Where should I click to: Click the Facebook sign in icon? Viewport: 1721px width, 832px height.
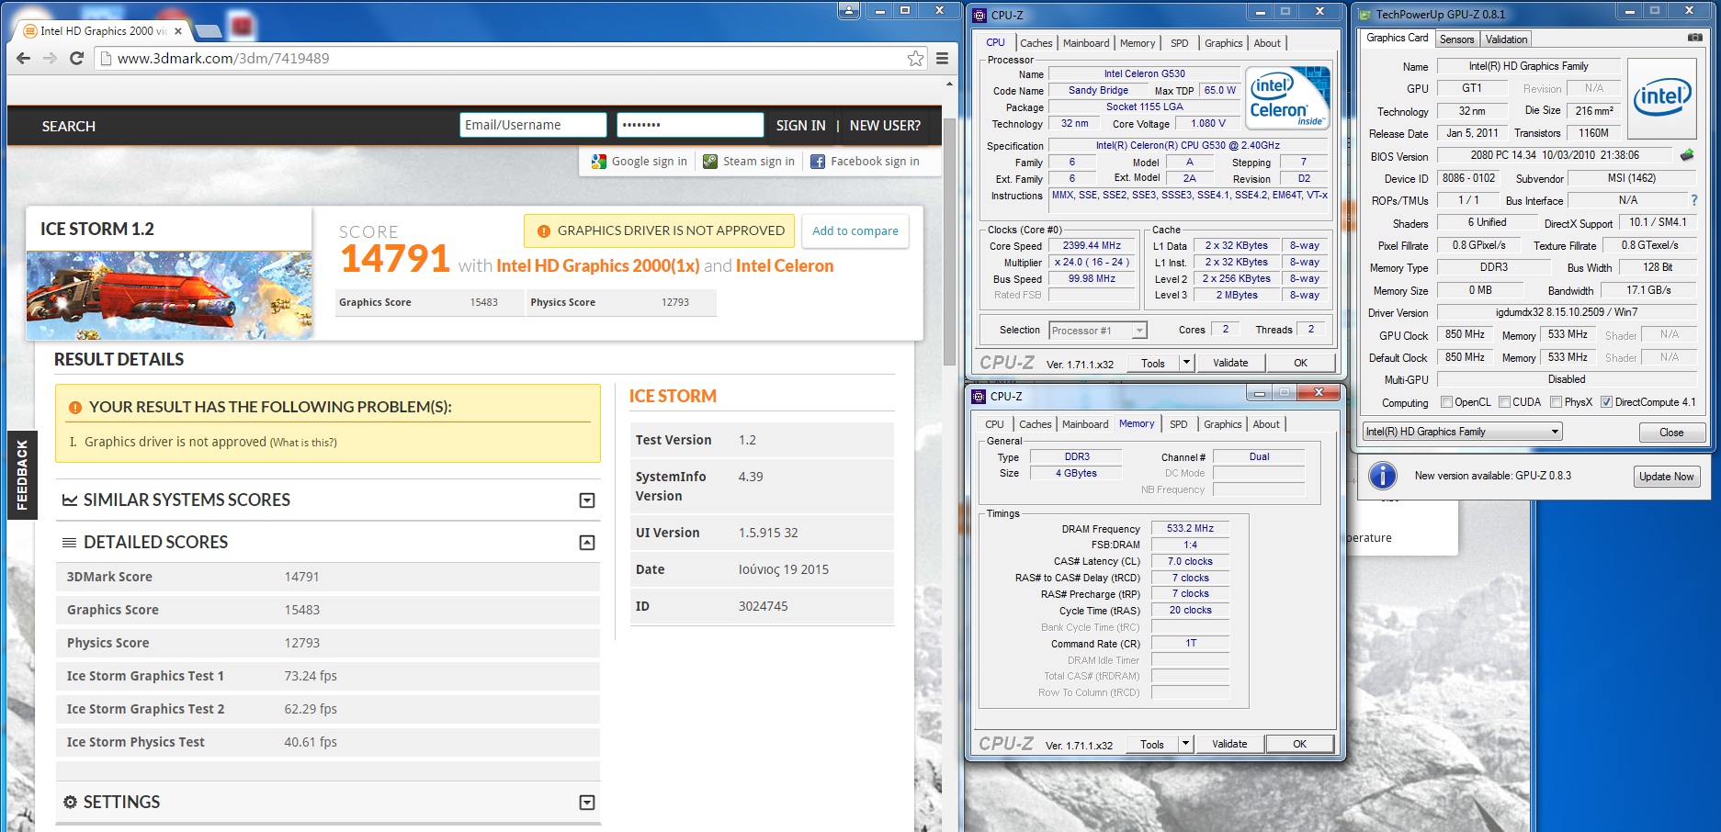[x=818, y=162]
